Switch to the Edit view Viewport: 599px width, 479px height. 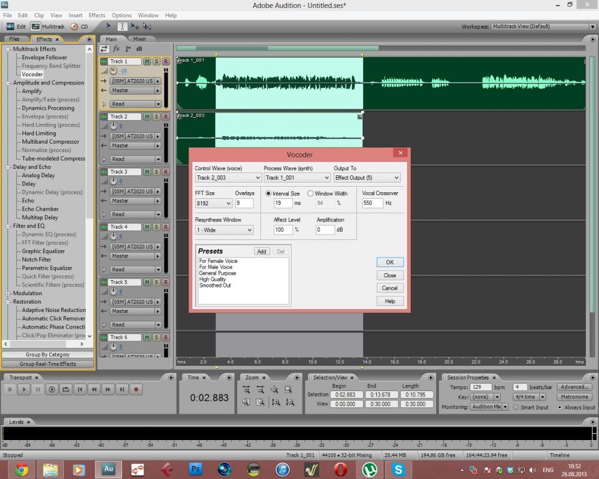point(16,26)
